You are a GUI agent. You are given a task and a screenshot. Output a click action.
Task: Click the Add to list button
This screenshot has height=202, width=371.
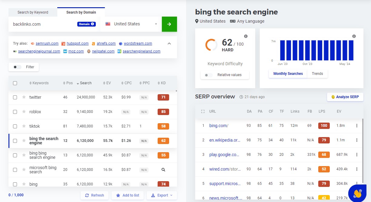point(128,195)
